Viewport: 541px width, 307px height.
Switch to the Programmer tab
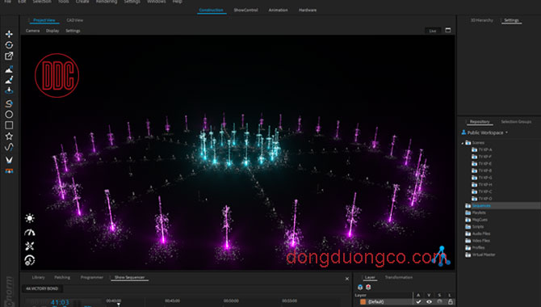(92, 277)
